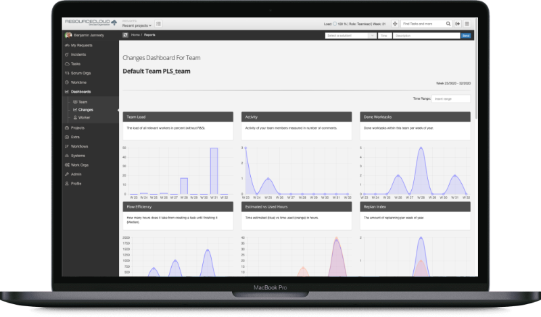The width and height of the screenshot is (541, 317).
Task: Click the Team Load panel header
Action: (x=178, y=117)
